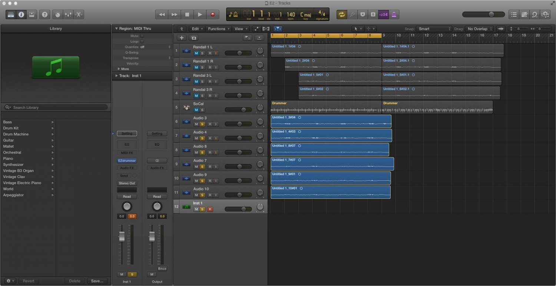
Task: Mute the Randall 1 L track
Action: pos(196,53)
